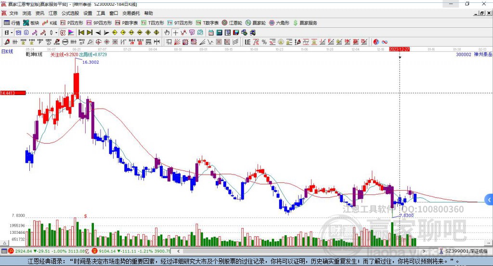
Task: Open the 9T四方形 tool
Action: click(x=180, y=23)
